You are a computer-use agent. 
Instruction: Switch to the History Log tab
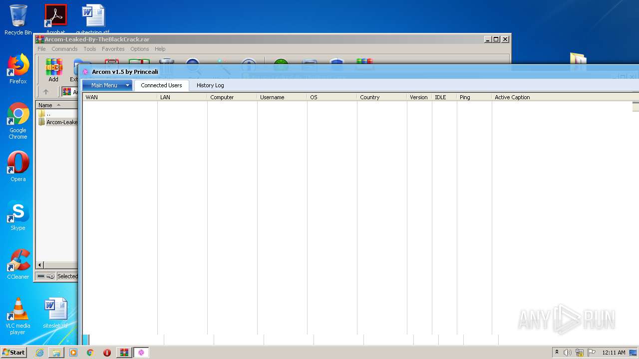click(x=210, y=85)
